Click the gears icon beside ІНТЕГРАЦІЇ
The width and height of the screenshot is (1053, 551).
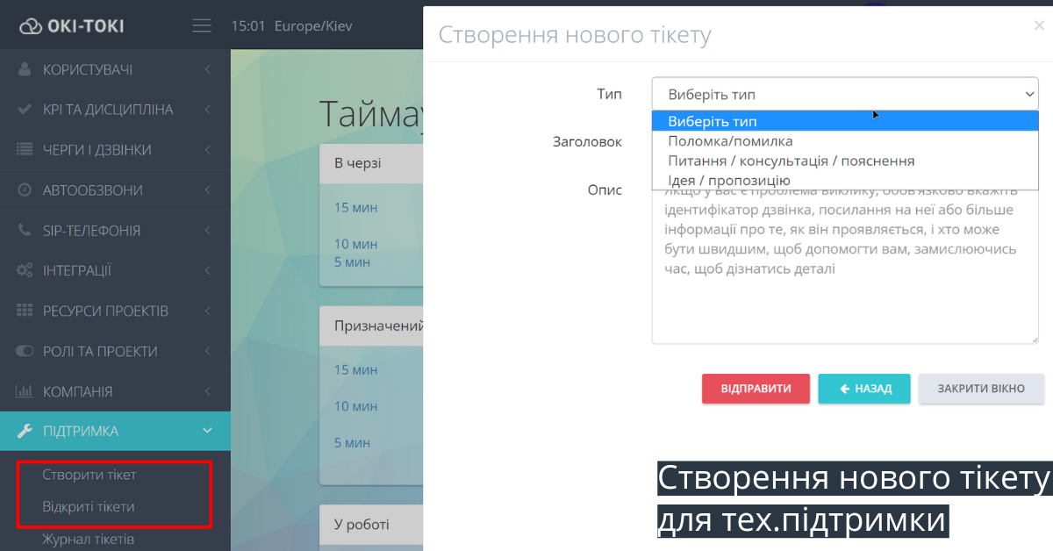point(22,270)
